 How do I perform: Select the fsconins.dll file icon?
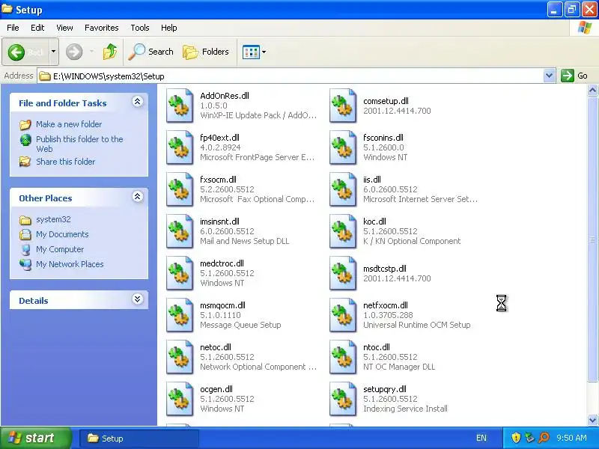343,147
